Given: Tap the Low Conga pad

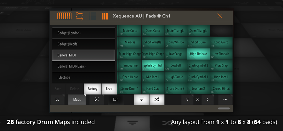Looking at the screenshot, I should tap(176, 54).
